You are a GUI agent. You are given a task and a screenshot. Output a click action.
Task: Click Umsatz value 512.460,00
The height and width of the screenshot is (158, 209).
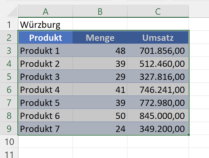[x=158, y=63]
